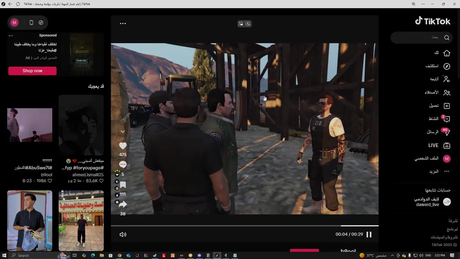Open the clock showing 2:22 PM
460x259 pixels.
pos(440,255)
